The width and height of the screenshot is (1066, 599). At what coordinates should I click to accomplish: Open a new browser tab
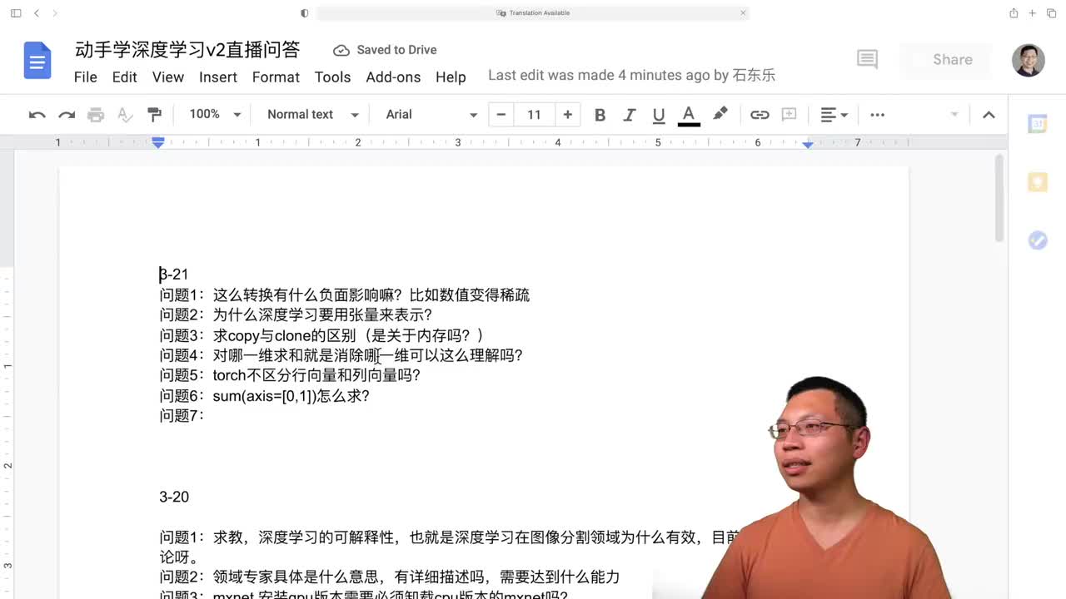1033,13
